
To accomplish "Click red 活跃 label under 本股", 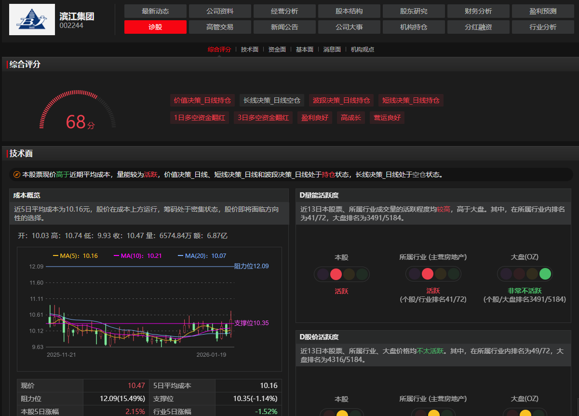I will click(341, 291).
